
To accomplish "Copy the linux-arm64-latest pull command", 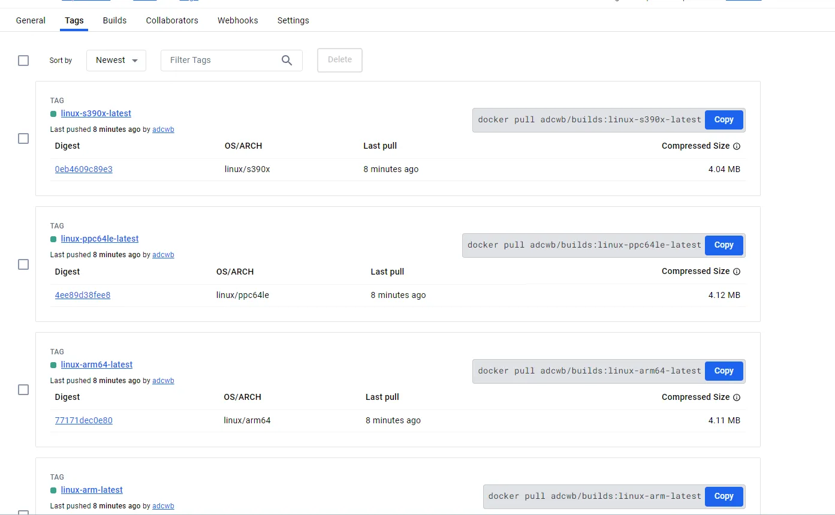I will [724, 371].
